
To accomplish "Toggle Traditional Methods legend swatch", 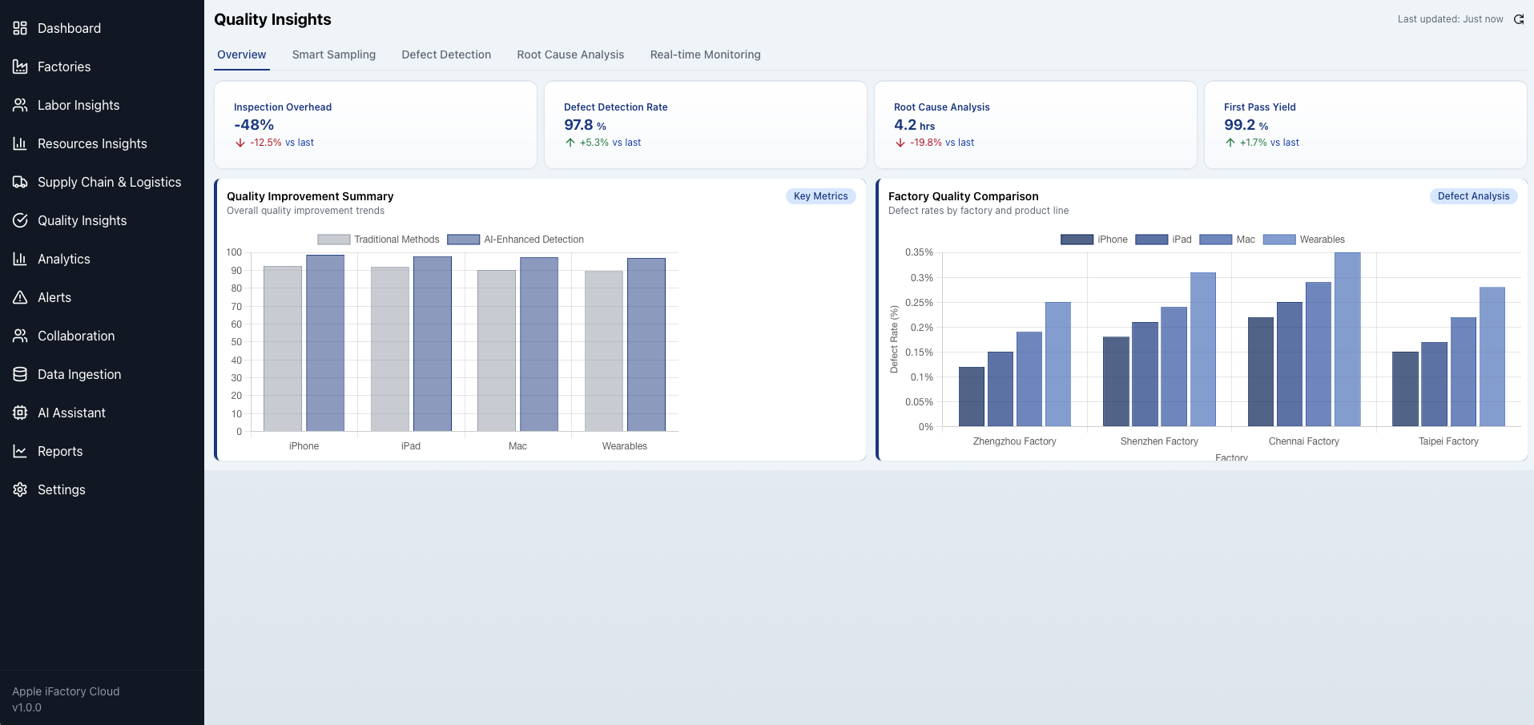I will pyautogui.click(x=333, y=240).
